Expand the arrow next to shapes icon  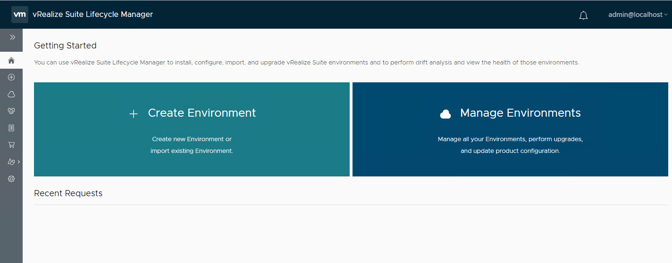point(19,162)
